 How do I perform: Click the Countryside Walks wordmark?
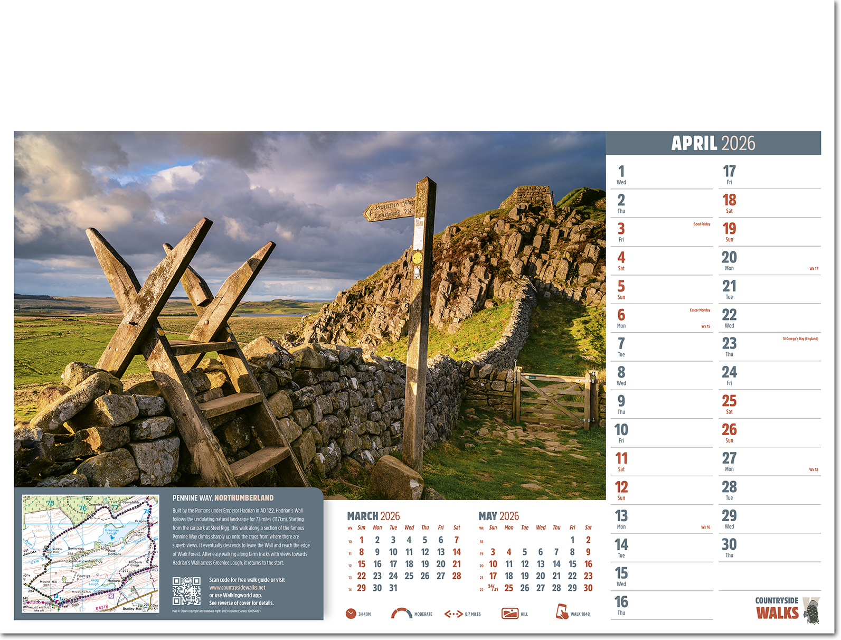coord(777,608)
